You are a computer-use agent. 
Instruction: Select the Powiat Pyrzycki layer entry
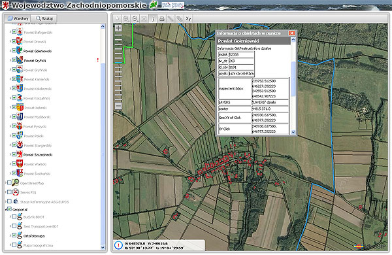35,126
